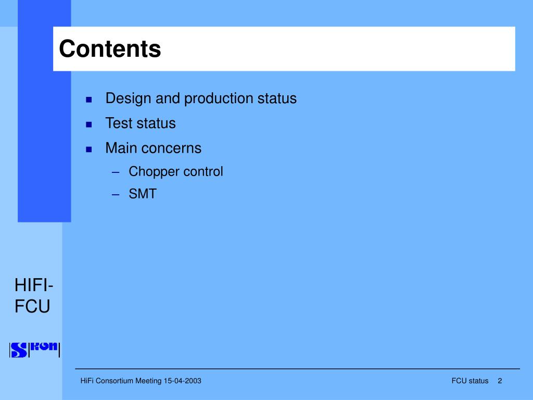Click the 'FCU status' footer text
The height and width of the screenshot is (400, 533).
click(470, 381)
